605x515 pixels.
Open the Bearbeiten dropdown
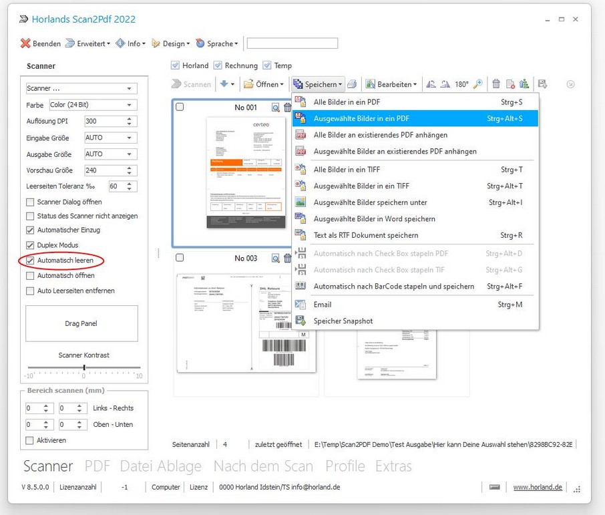(x=391, y=83)
